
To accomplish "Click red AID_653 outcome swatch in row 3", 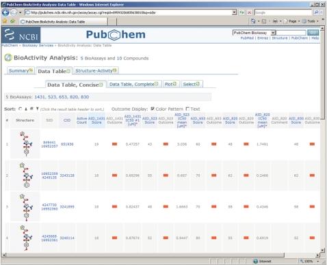I will pyautogui.click(x=213, y=206).
